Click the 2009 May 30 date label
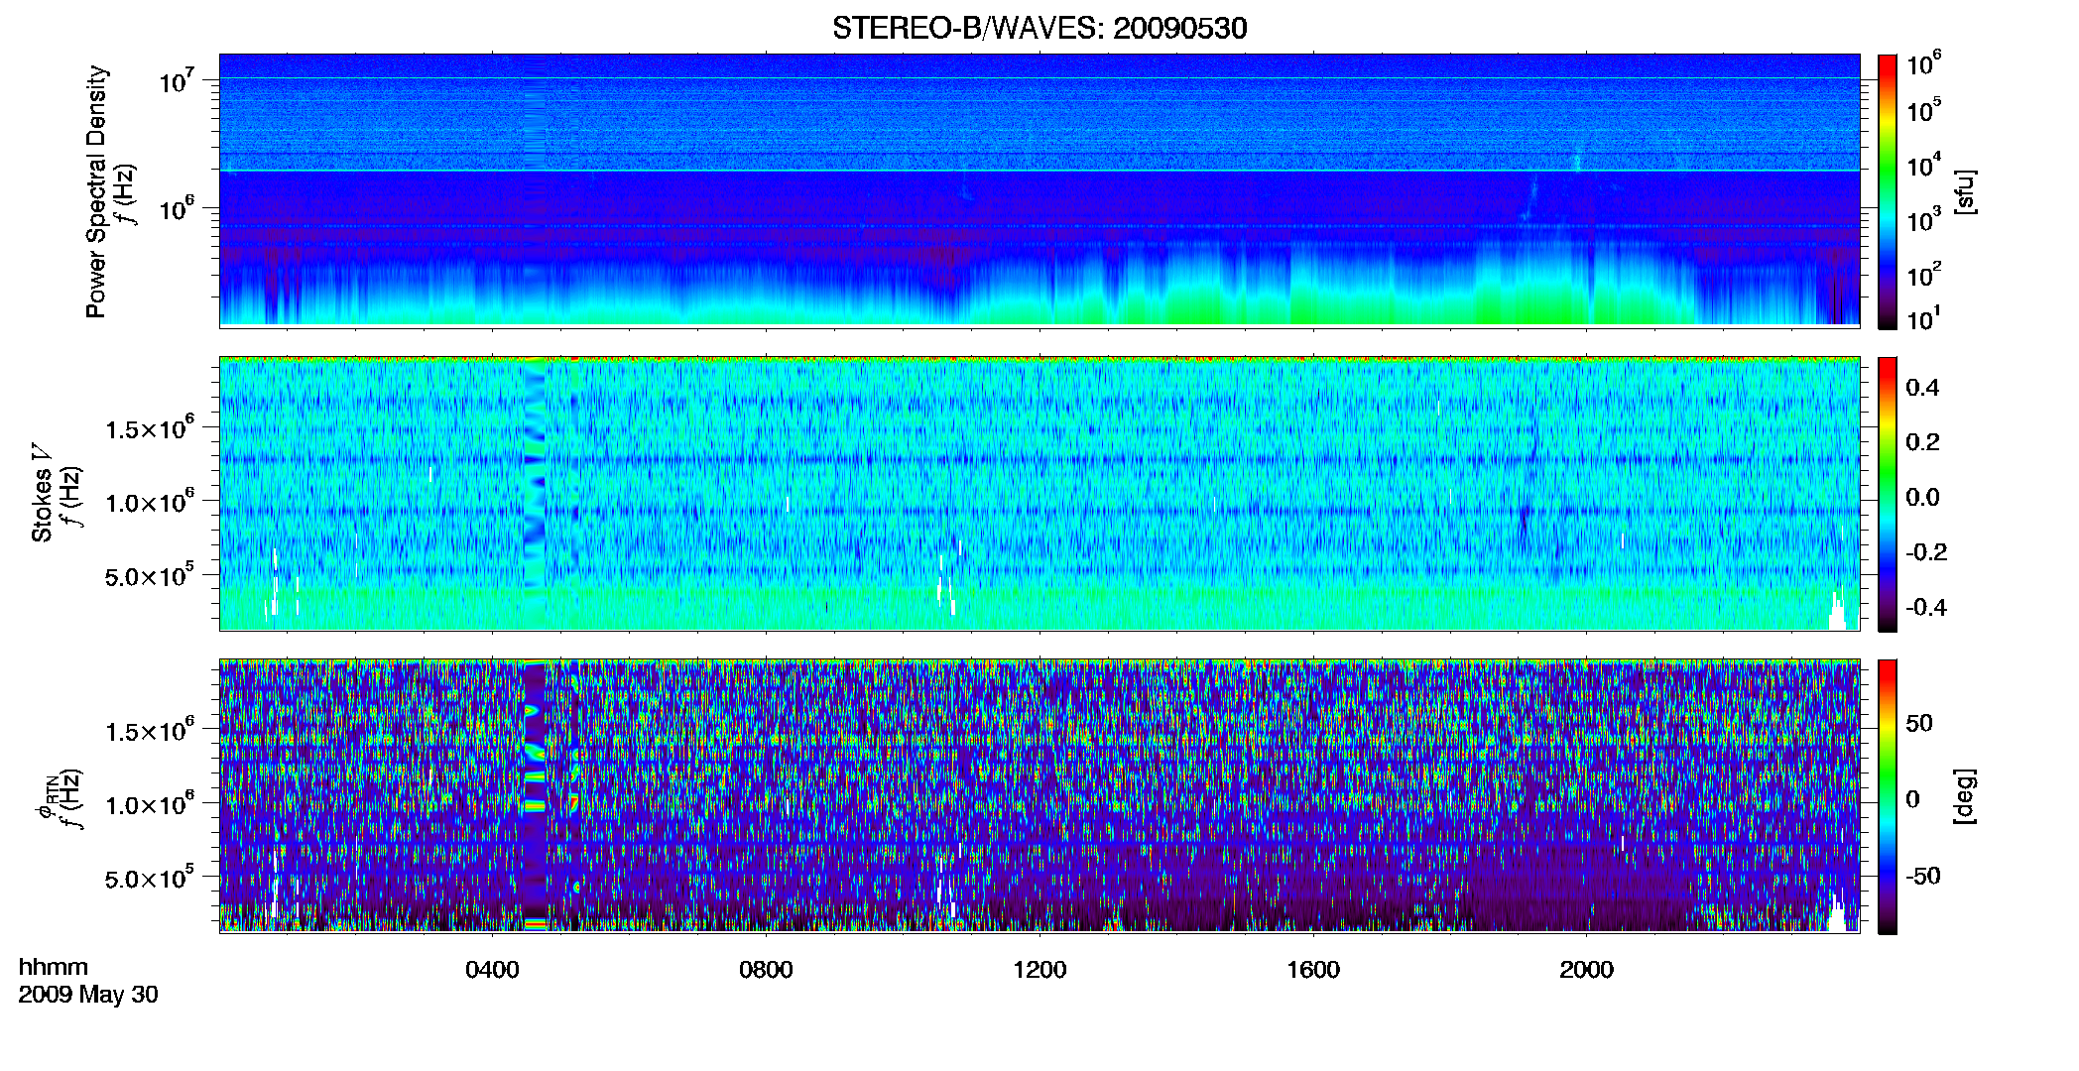 [x=88, y=995]
